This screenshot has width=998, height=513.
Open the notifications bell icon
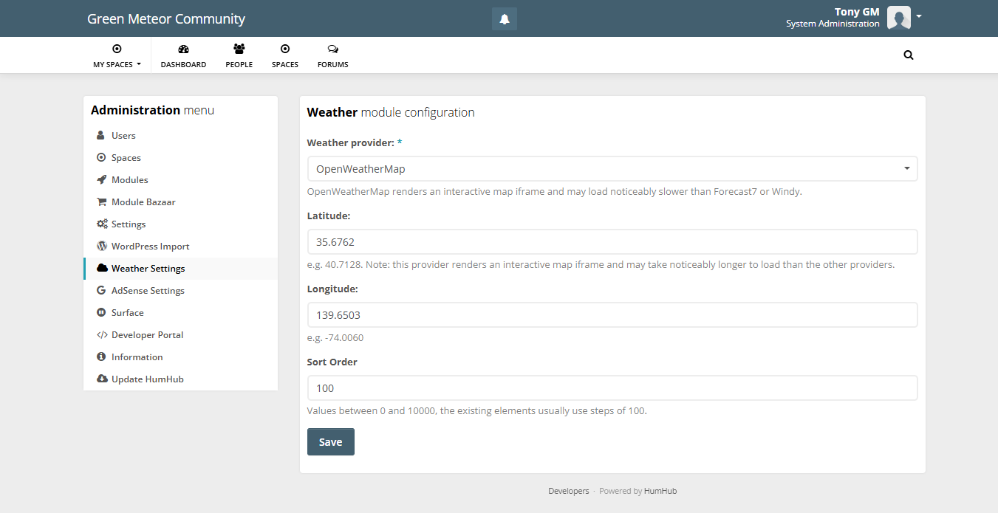coord(505,19)
